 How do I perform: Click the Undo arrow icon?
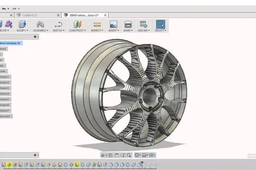tap(4, 9)
